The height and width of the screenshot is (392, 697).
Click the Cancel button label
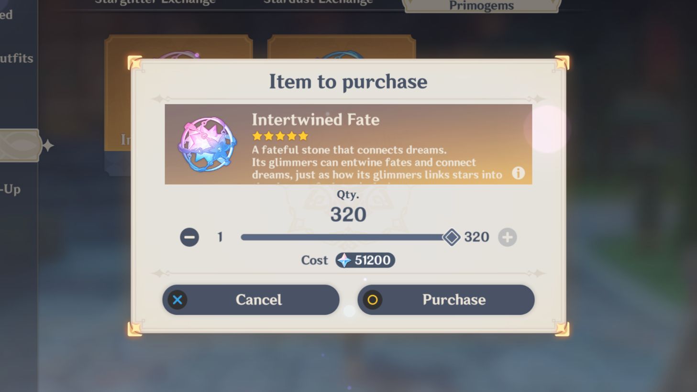(259, 300)
